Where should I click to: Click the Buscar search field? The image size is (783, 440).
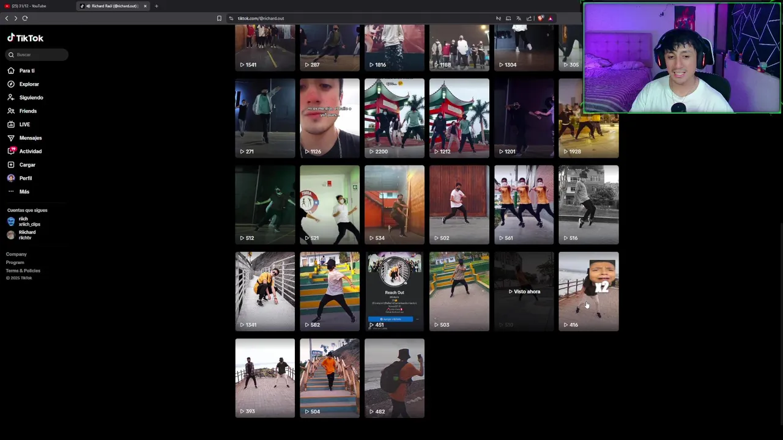point(37,55)
